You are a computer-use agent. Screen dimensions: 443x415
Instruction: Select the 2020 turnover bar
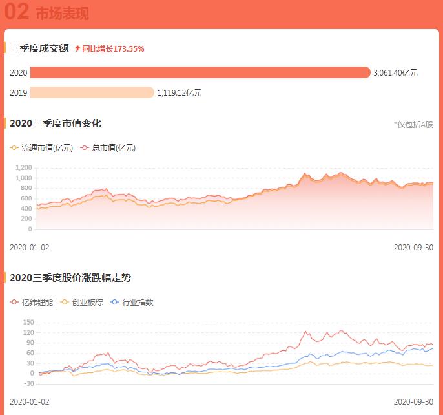200,72
